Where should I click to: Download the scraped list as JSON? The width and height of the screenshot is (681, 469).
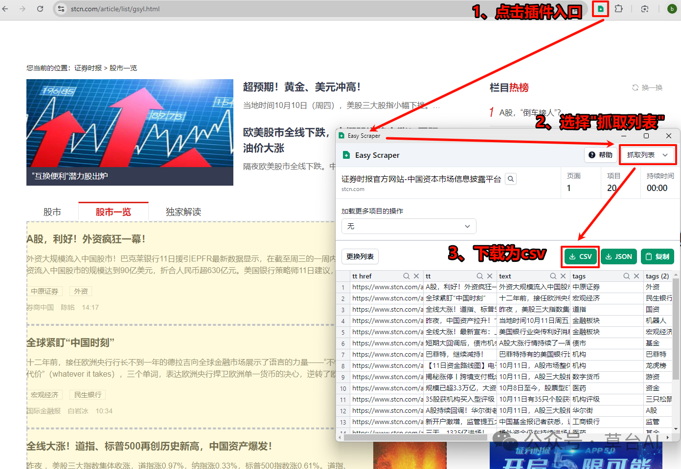[619, 256]
